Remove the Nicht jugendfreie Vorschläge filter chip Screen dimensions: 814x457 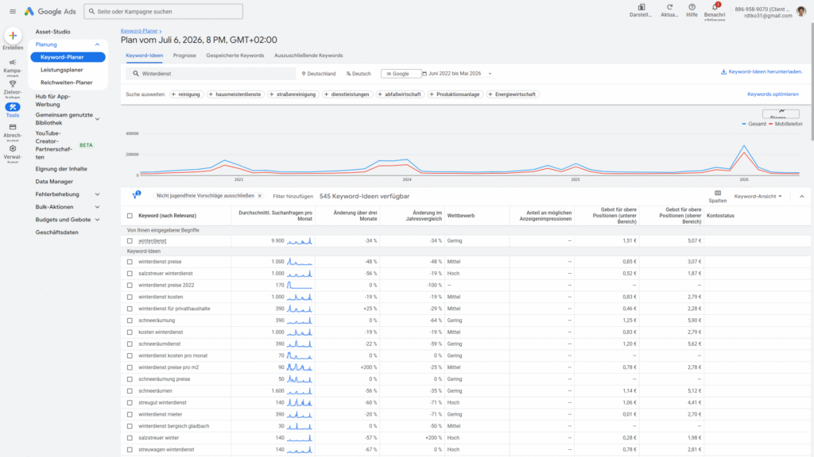(260, 196)
